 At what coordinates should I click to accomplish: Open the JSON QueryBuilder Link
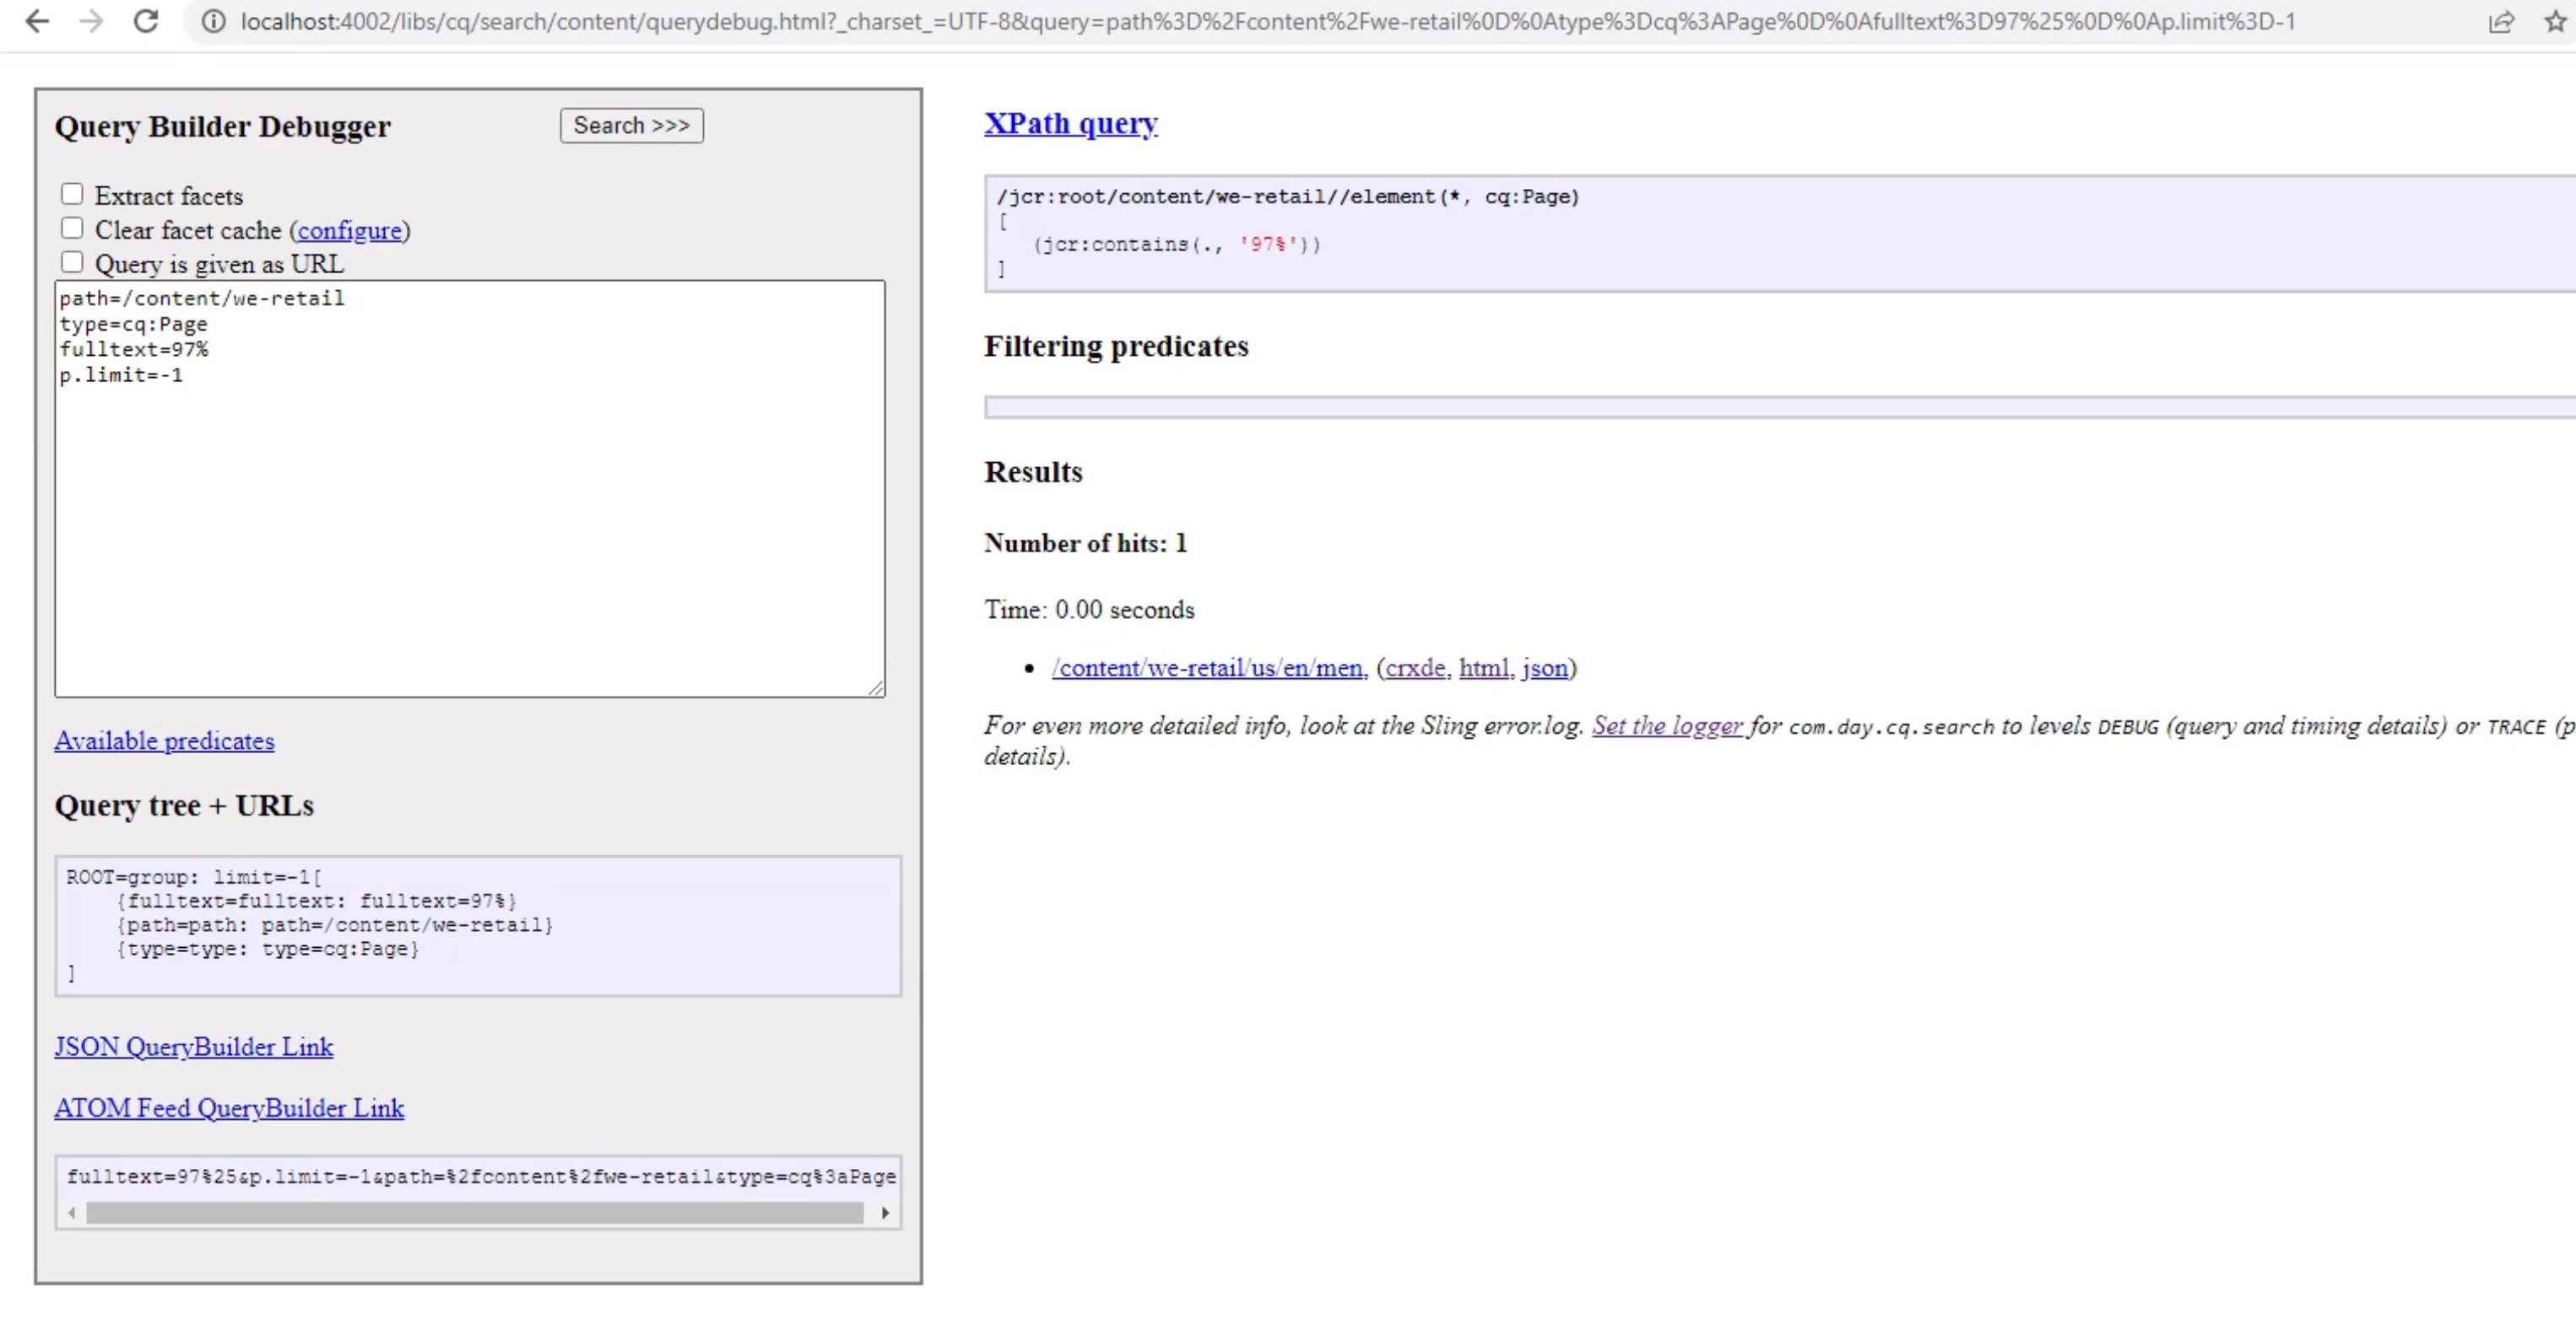pyautogui.click(x=193, y=1047)
